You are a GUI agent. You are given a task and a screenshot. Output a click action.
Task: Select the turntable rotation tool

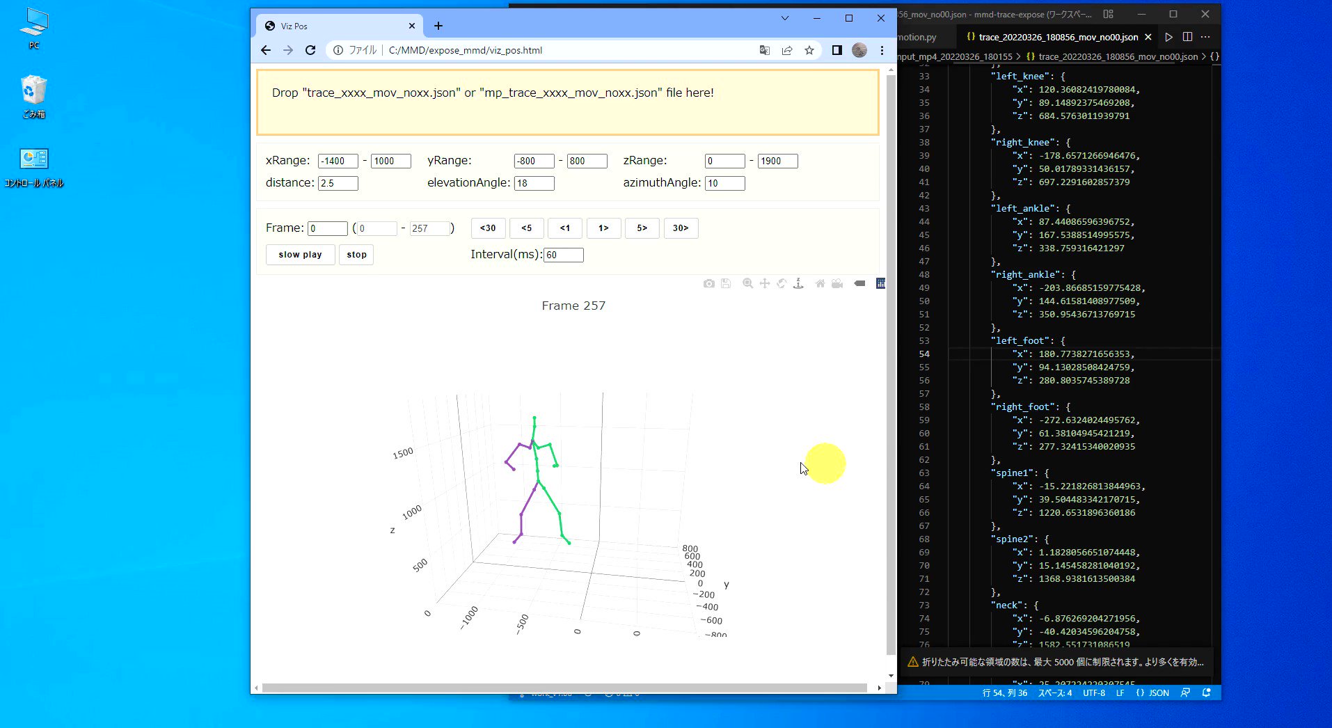[x=799, y=283]
